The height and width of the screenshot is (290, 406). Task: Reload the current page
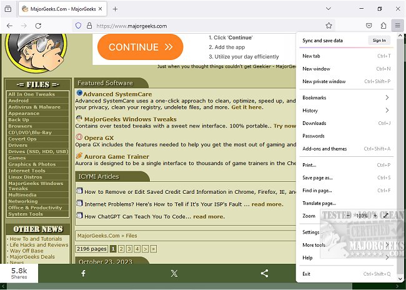point(38,26)
